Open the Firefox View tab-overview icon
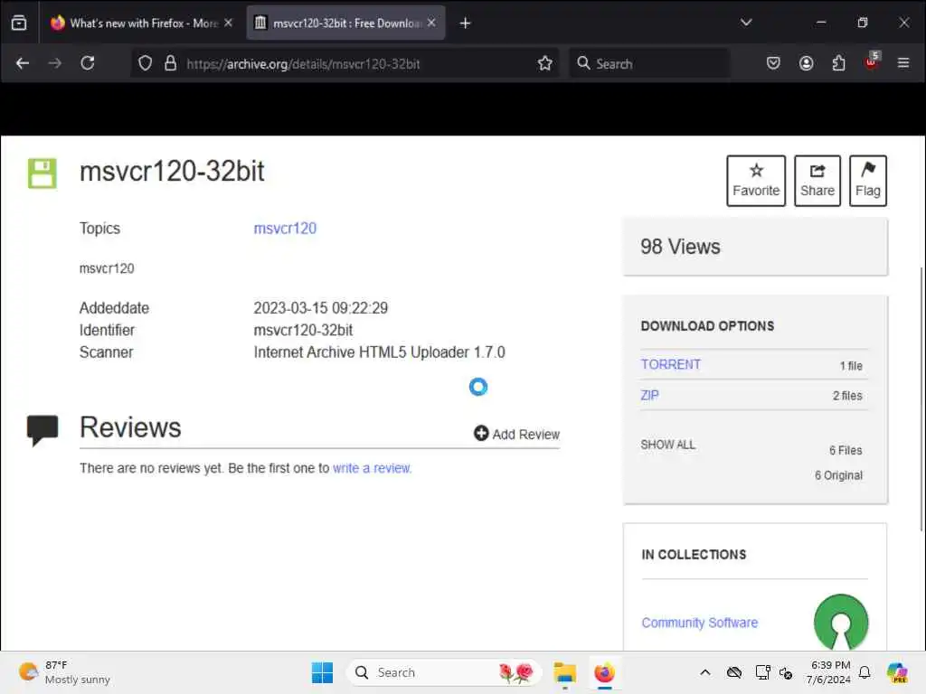Screen dimensions: 926x694 (19, 23)
